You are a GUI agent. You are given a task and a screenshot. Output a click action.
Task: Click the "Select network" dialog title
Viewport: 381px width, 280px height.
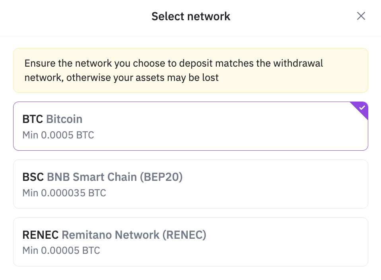click(190, 16)
